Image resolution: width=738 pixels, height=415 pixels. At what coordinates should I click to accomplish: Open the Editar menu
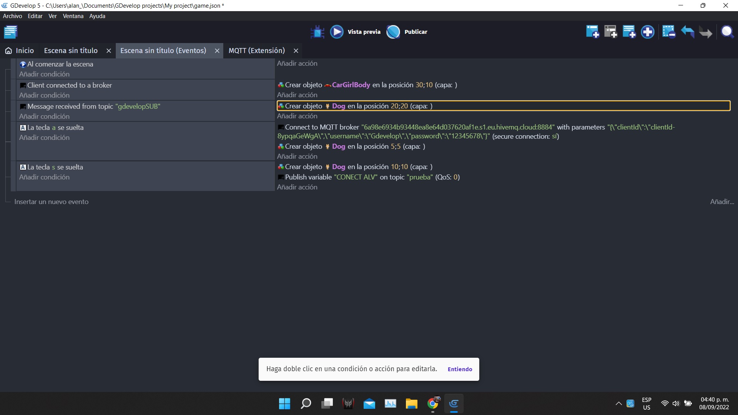click(x=35, y=16)
